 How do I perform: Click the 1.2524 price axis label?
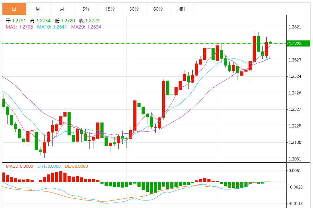(x=295, y=76)
